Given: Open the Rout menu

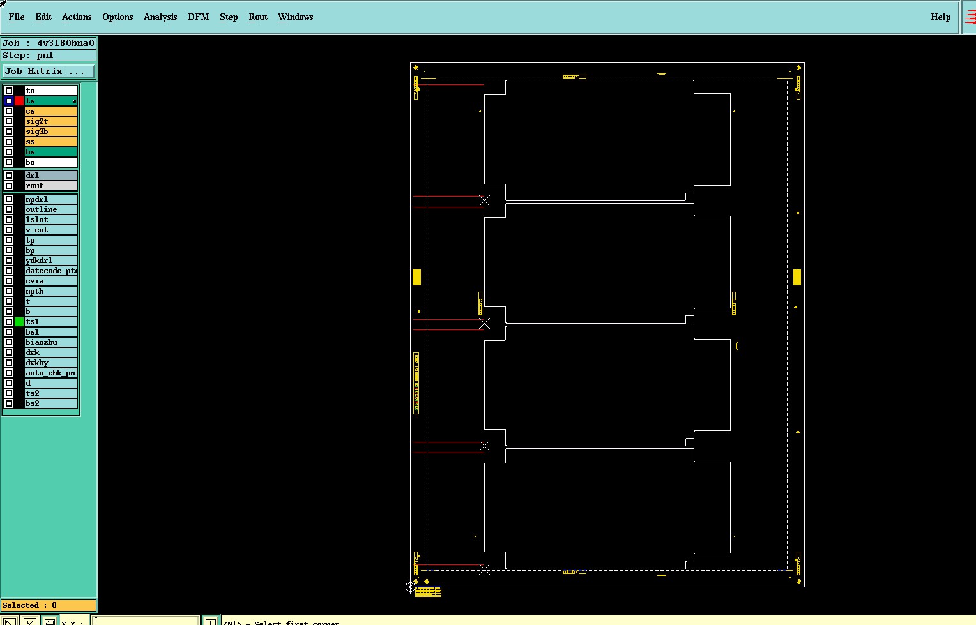Looking at the screenshot, I should (x=258, y=17).
